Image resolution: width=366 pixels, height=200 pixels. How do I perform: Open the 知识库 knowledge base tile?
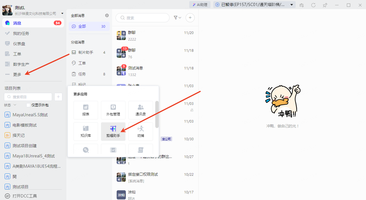[x=86, y=131]
